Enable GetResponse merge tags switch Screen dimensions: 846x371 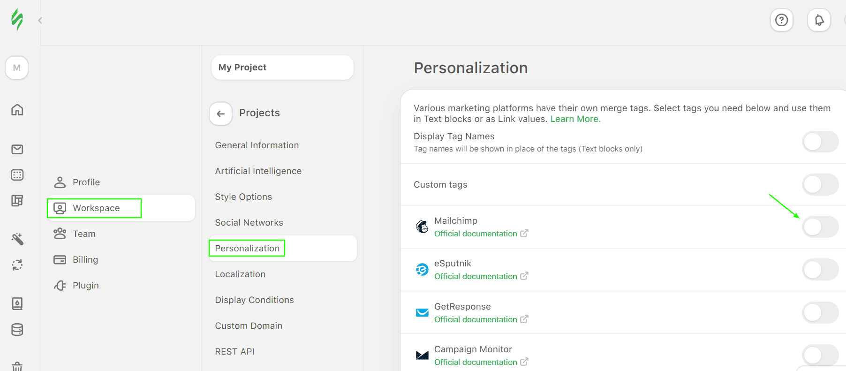coord(820,313)
